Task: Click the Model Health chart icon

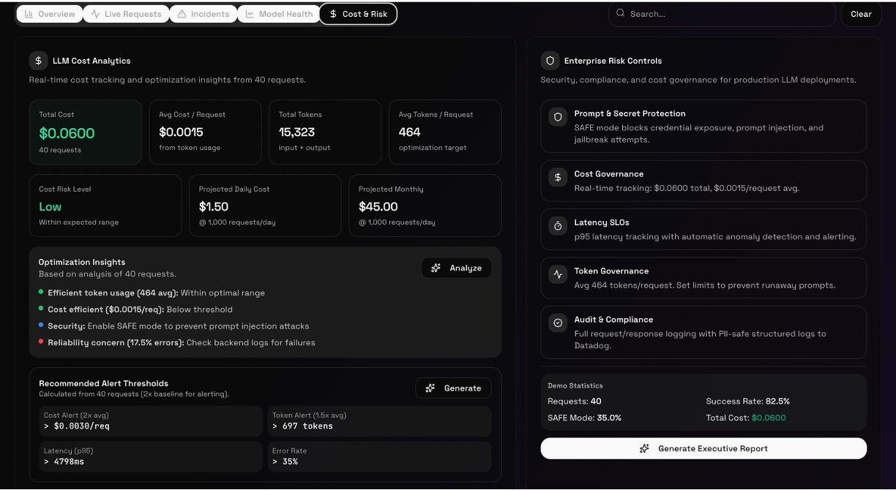Action: pyautogui.click(x=250, y=13)
